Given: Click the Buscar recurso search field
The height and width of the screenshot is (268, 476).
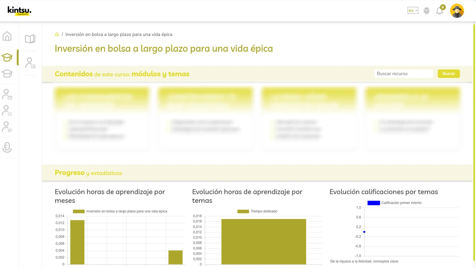Looking at the screenshot, I should click(x=403, y=74).
